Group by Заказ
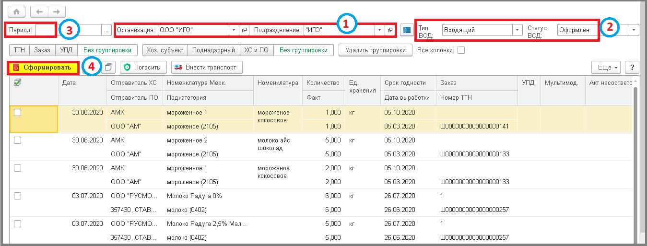Viewport: 647px width, 246px height. point(42,50)
